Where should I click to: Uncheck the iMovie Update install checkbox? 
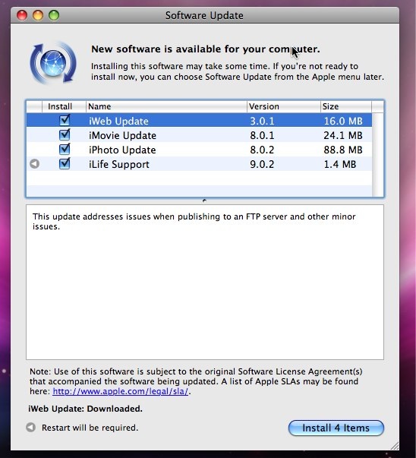click(65, 134)
